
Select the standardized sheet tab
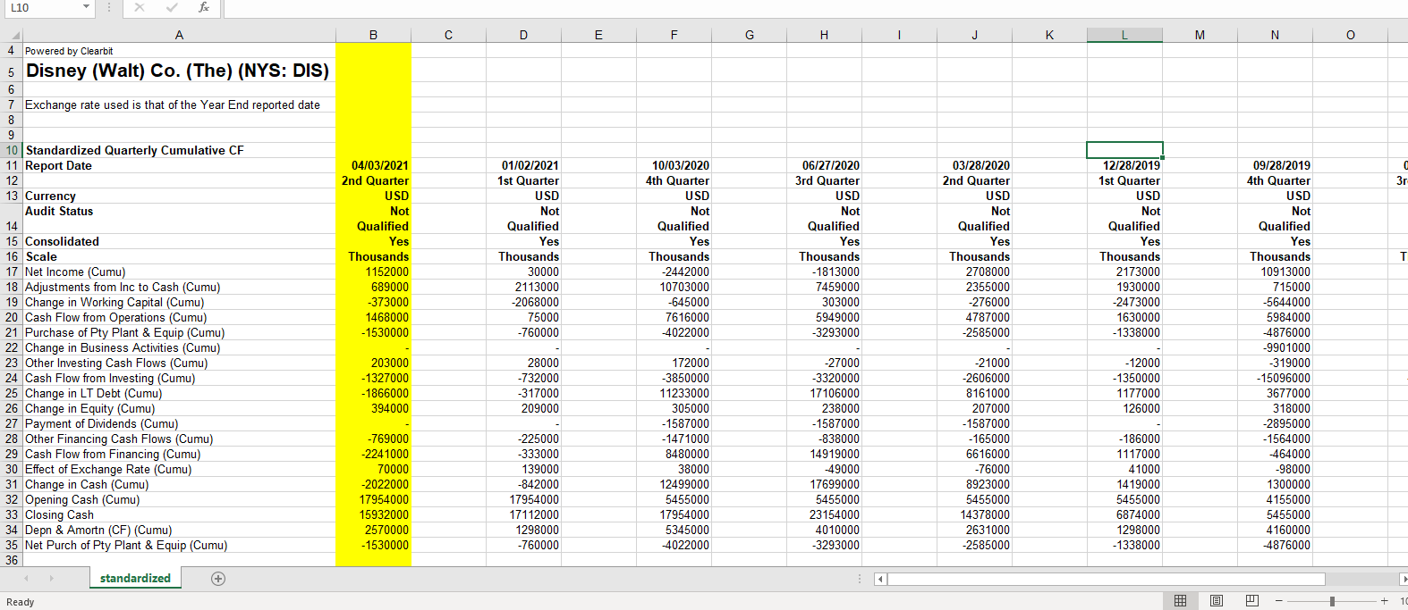(135, 579)
